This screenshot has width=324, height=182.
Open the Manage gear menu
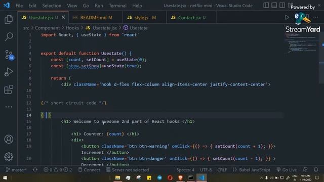pyautogui.click(x=9, y=157)
